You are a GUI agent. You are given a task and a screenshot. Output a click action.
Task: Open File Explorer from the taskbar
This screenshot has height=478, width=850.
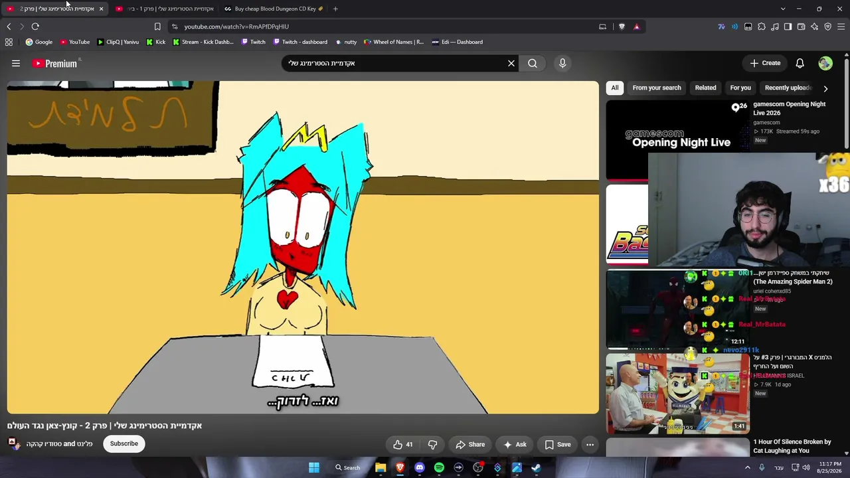click(x=381, y=467)
